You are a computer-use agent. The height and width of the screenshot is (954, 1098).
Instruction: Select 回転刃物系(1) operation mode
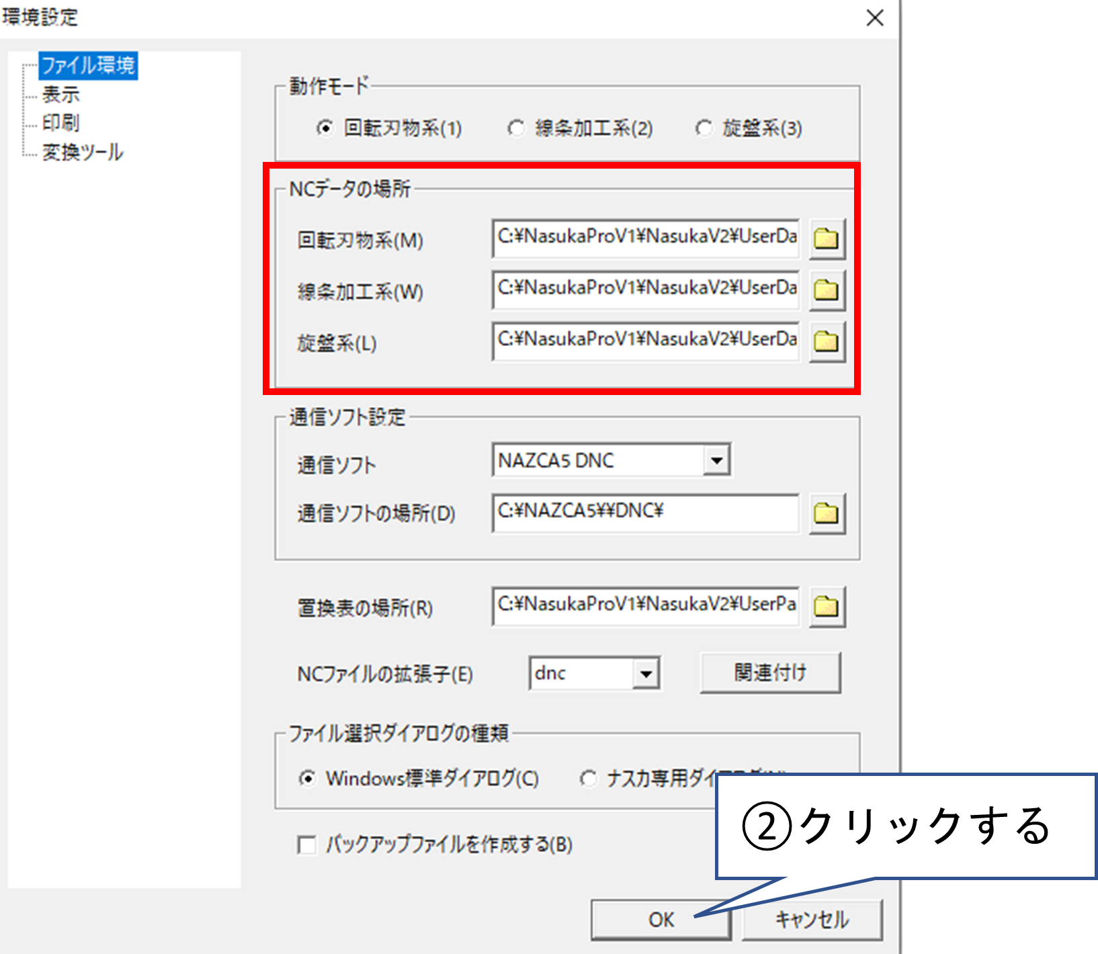[x=325, y=128]
